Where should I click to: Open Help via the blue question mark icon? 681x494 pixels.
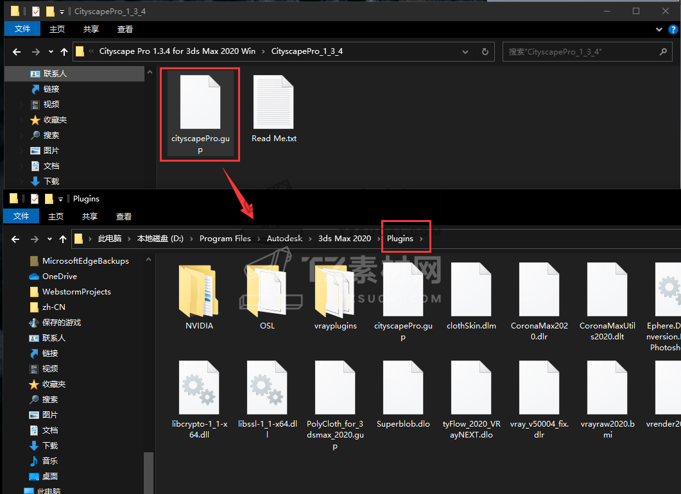(x=673, y=30)
